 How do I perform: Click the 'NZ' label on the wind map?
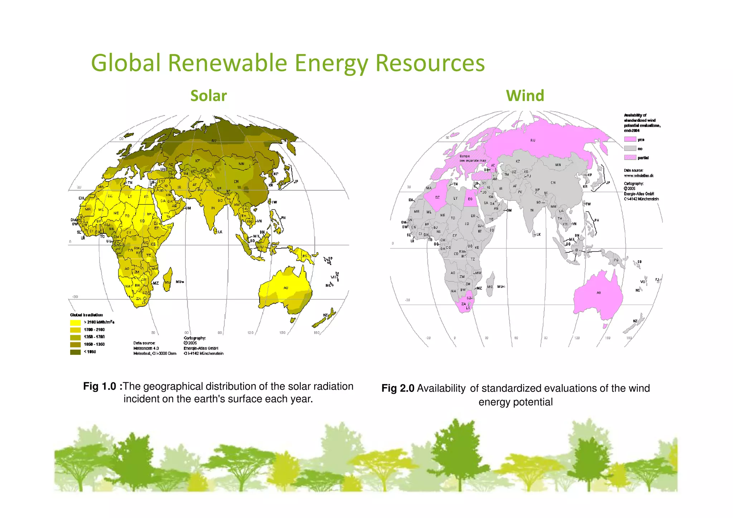point(635,321)
